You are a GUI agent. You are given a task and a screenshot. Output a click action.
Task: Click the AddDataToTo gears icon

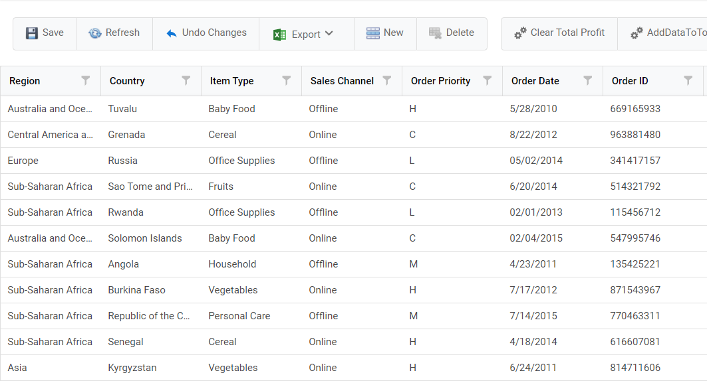point(636,33)
